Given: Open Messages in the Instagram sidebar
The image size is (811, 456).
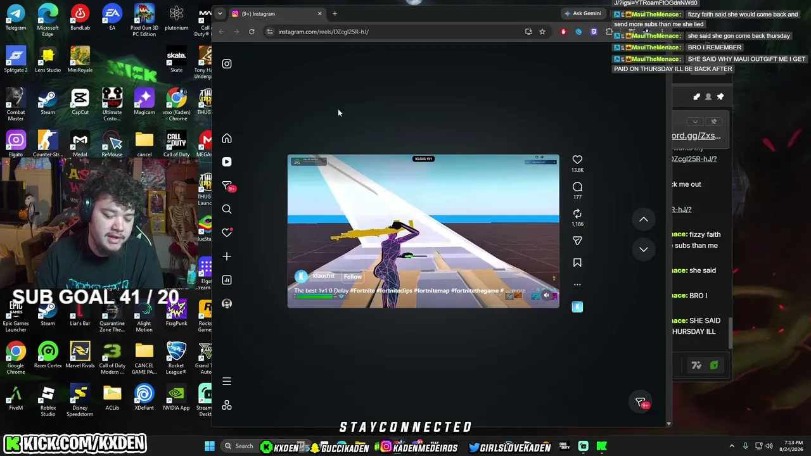Looking at the screenshot, I should click(227, 185).
